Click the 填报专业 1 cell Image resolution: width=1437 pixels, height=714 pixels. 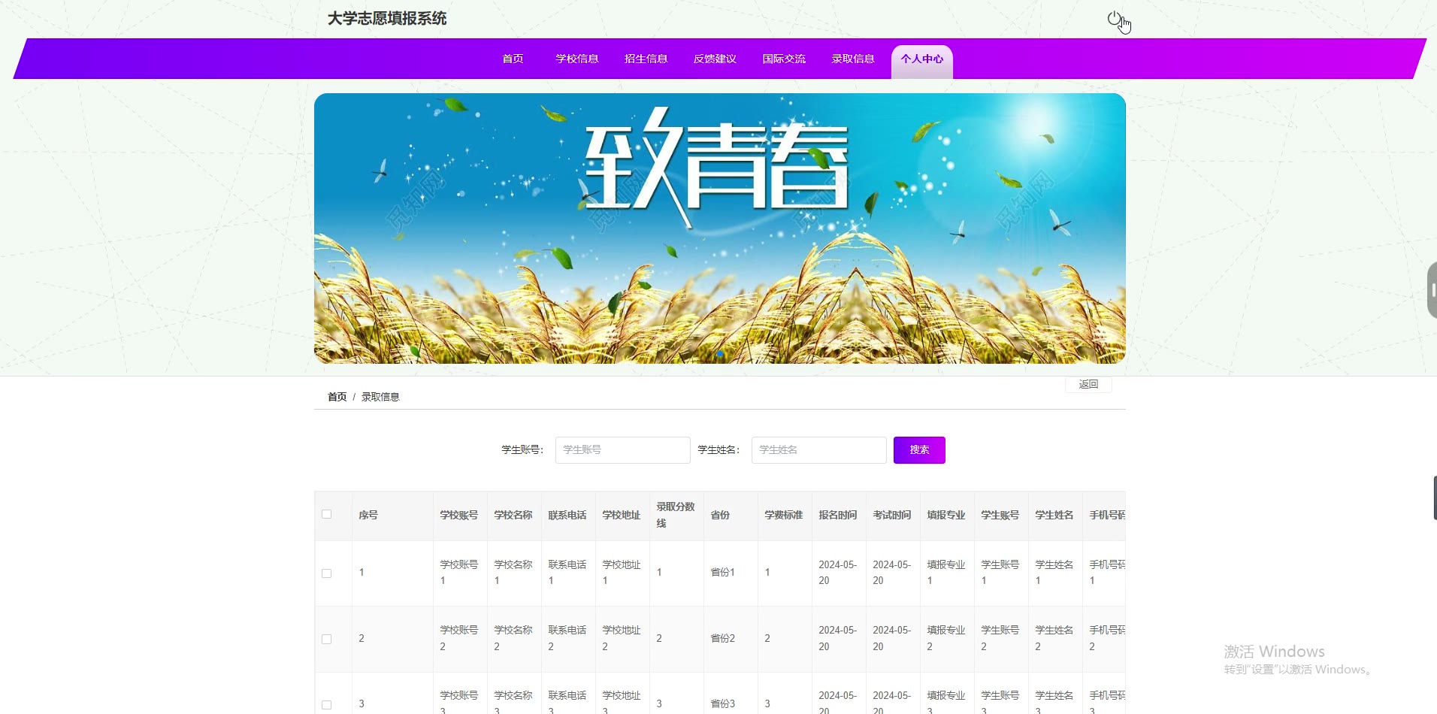(946, 573)
